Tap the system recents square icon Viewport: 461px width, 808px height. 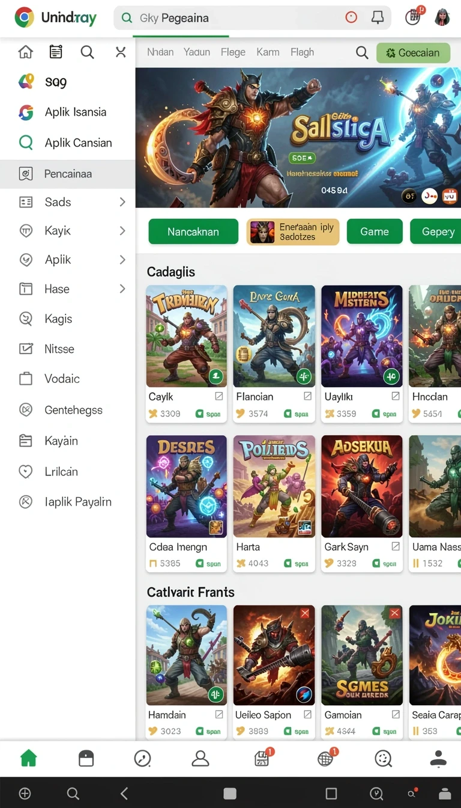click(x=331, y=794)
